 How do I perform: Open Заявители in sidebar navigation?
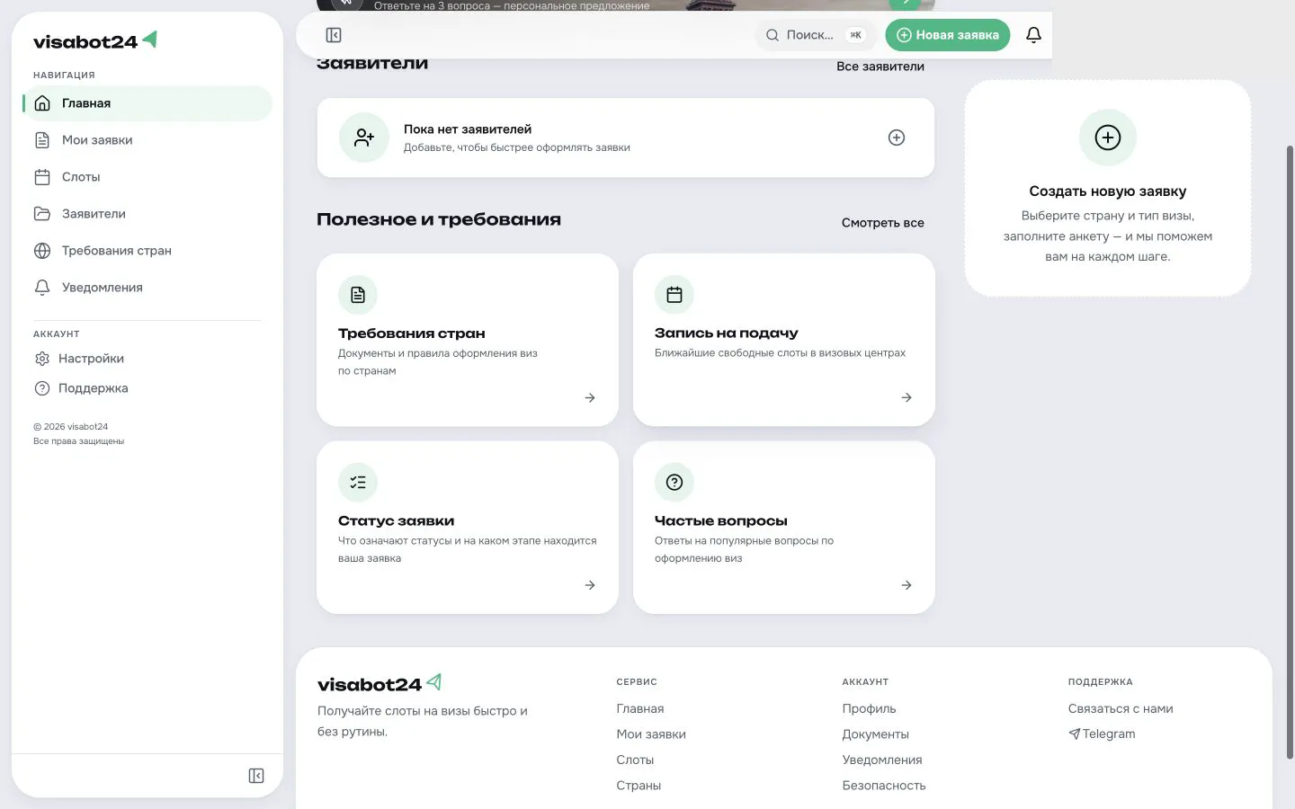coord(147,214)
